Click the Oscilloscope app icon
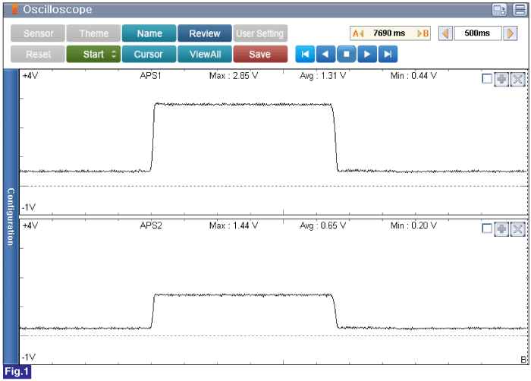 (14, 9)
